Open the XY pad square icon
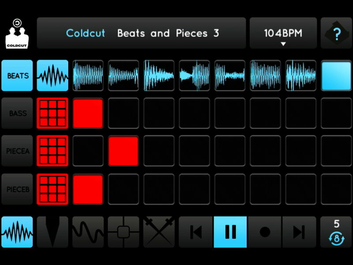Screen dimensions: 353x265 pyautogui.click(x=123, y=232)
